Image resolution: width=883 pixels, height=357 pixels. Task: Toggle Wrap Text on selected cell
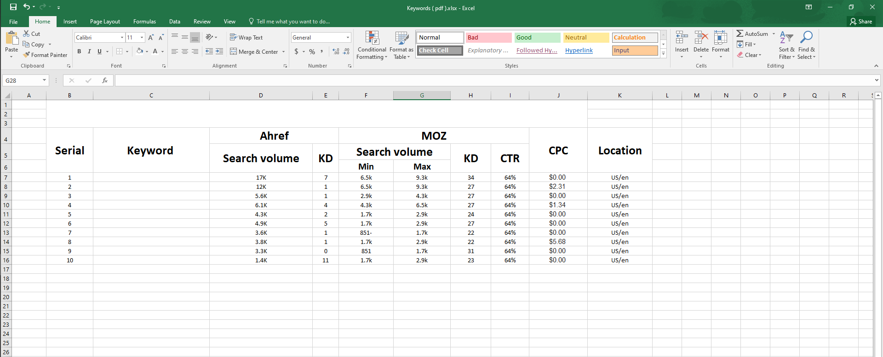pos(246,38)
